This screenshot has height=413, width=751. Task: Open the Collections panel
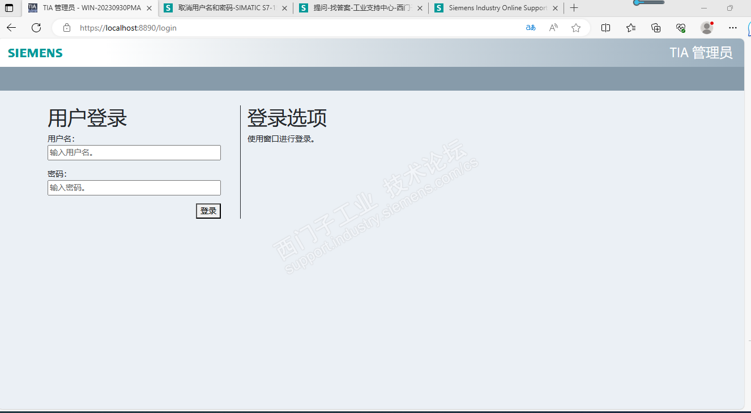tap(656, 28)
